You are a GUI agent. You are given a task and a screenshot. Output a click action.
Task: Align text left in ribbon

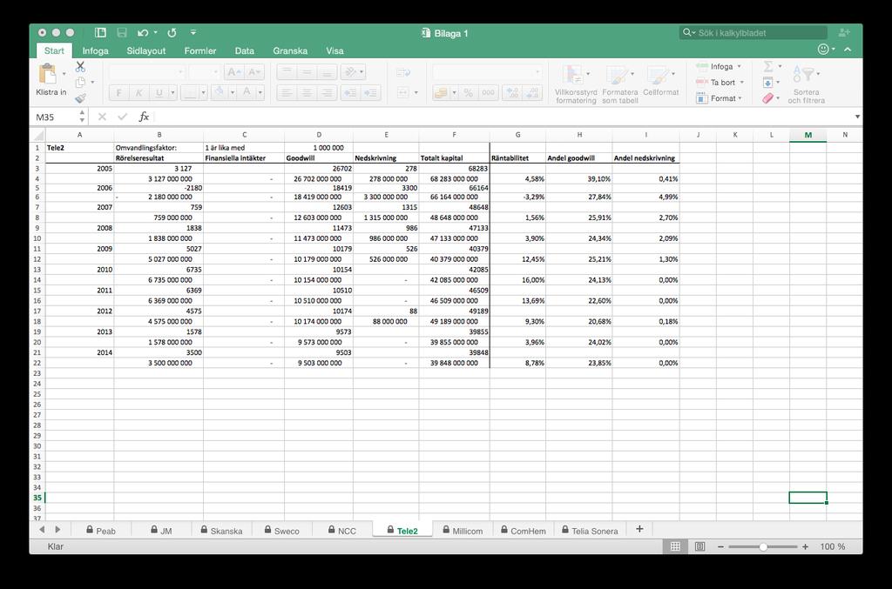point(287,92)
